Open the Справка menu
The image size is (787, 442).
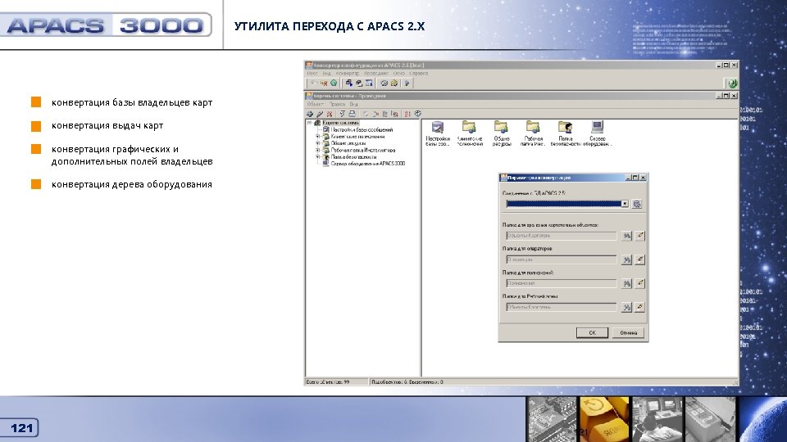pos(419,73)
